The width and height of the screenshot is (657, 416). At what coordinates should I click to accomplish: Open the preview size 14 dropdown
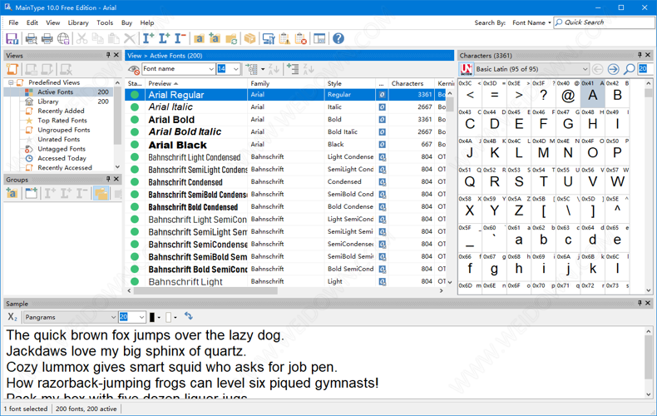236,69
